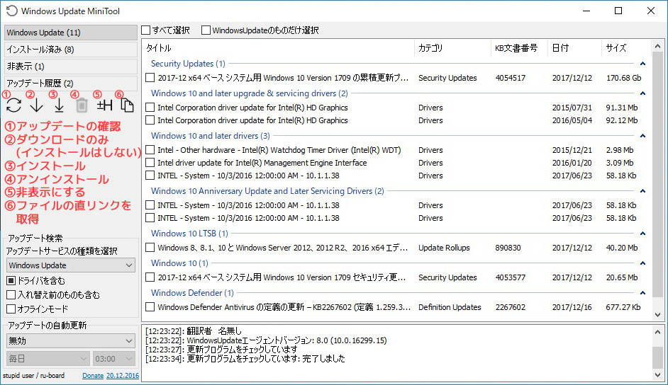Image resolution: width=668 pixels, height=385 pixels.
Task: Collapse the Windows Defender (1) group
Action: 642,293
